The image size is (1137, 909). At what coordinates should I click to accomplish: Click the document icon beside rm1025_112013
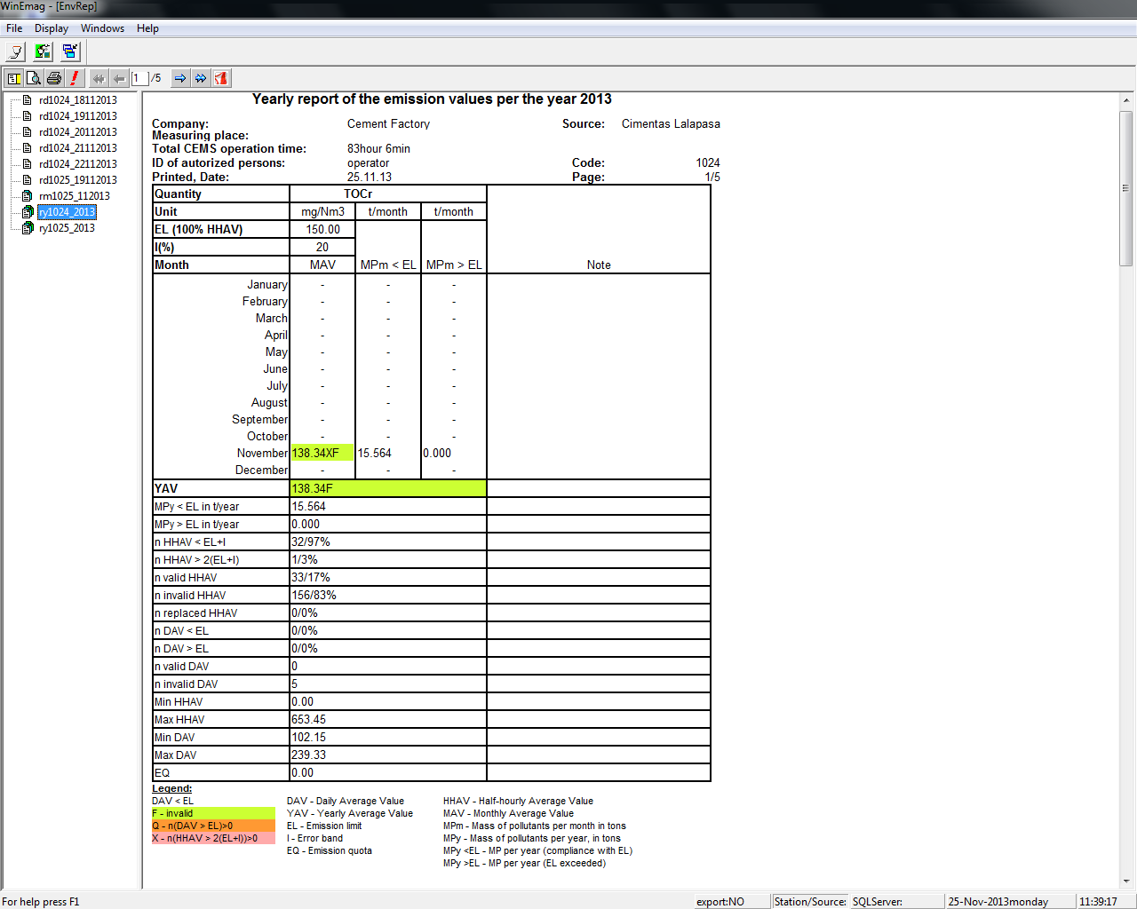28,196
